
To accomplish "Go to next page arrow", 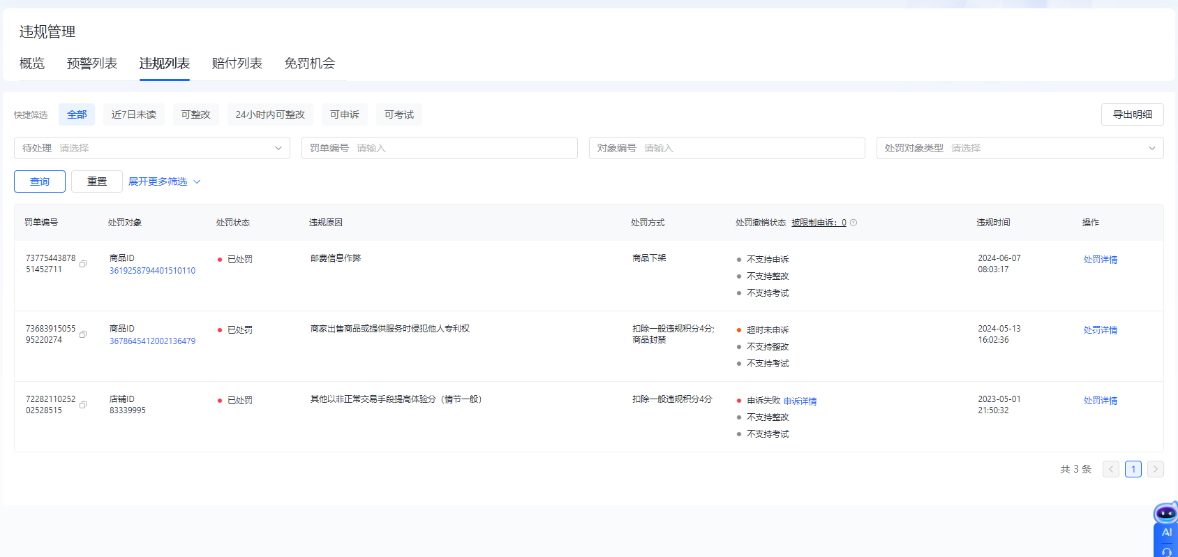I will point(1155,469).
